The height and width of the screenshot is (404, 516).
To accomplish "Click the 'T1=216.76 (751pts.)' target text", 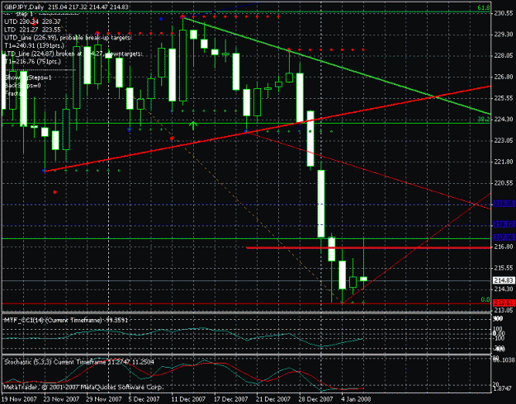I will coord(32,62).
